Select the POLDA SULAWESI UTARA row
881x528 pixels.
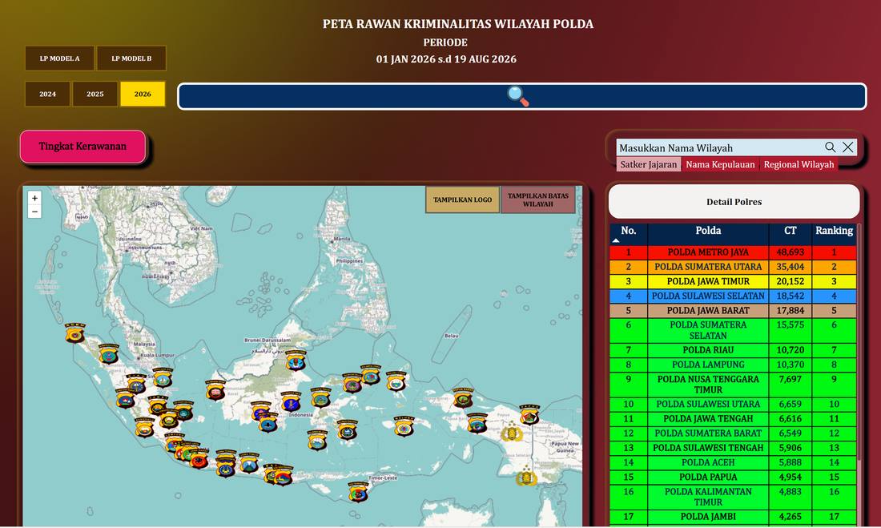click(733, 404)
